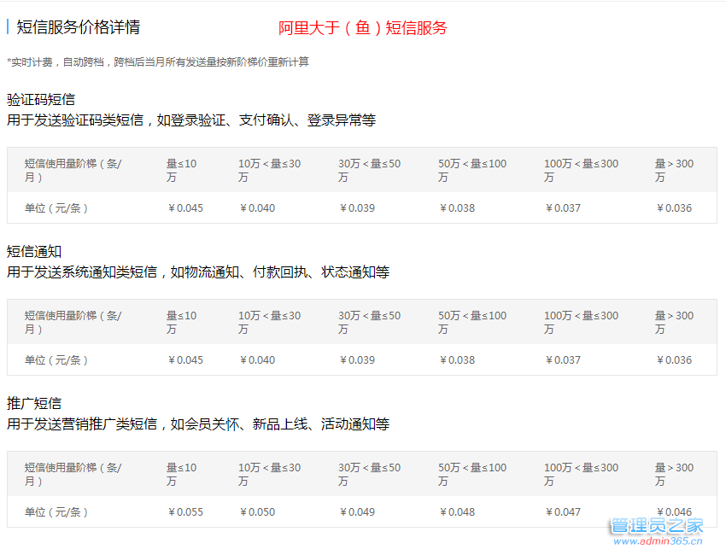Select the 实时计费 billing note text
Viewport: 726px width, 555px height.
click(158, 62)
